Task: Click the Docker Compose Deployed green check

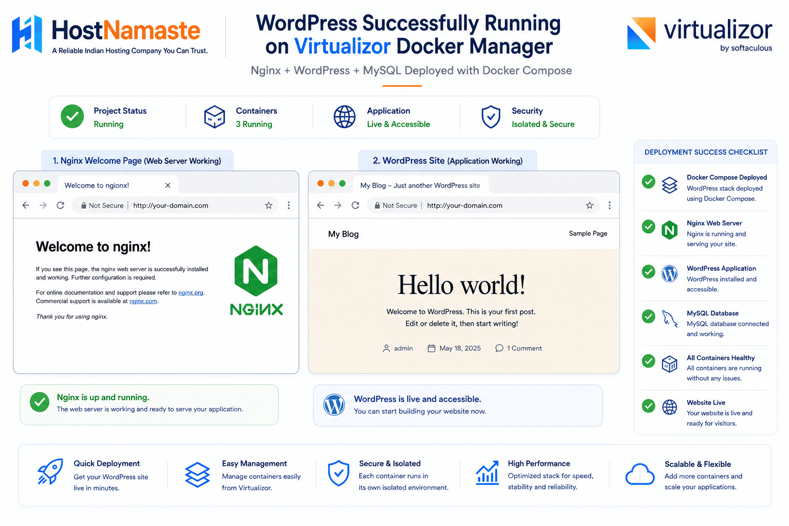Action: point(649,181)
